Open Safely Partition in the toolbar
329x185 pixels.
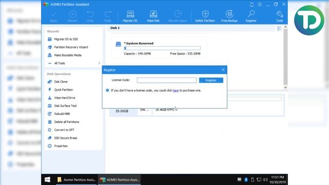pyautogui.click(x=205, y=16)
